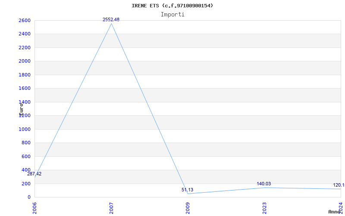Select the data label 287.42
The width and height of the screenshot is (345, 216).
pos(34,174)
